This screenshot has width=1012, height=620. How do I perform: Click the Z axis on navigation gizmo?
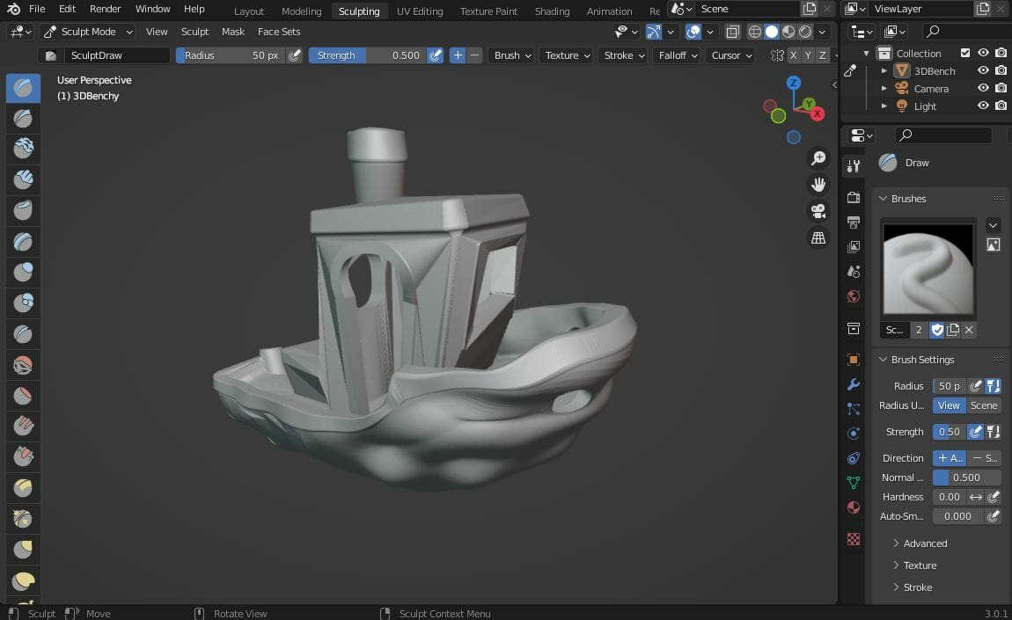coord(793,83)
